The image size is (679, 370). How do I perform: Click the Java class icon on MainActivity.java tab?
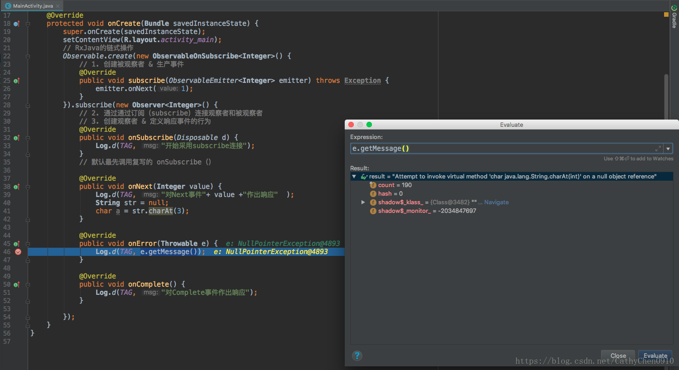[8, 6]
